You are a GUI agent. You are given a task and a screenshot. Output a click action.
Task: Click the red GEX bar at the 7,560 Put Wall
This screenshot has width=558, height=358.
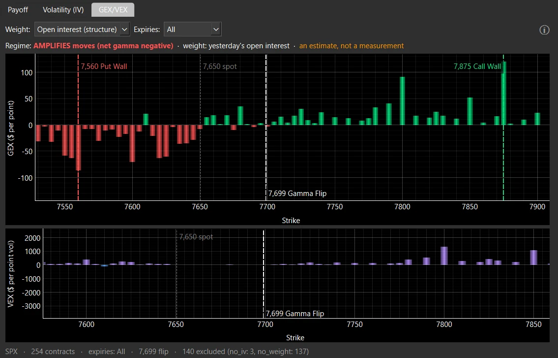coord(78,148)
